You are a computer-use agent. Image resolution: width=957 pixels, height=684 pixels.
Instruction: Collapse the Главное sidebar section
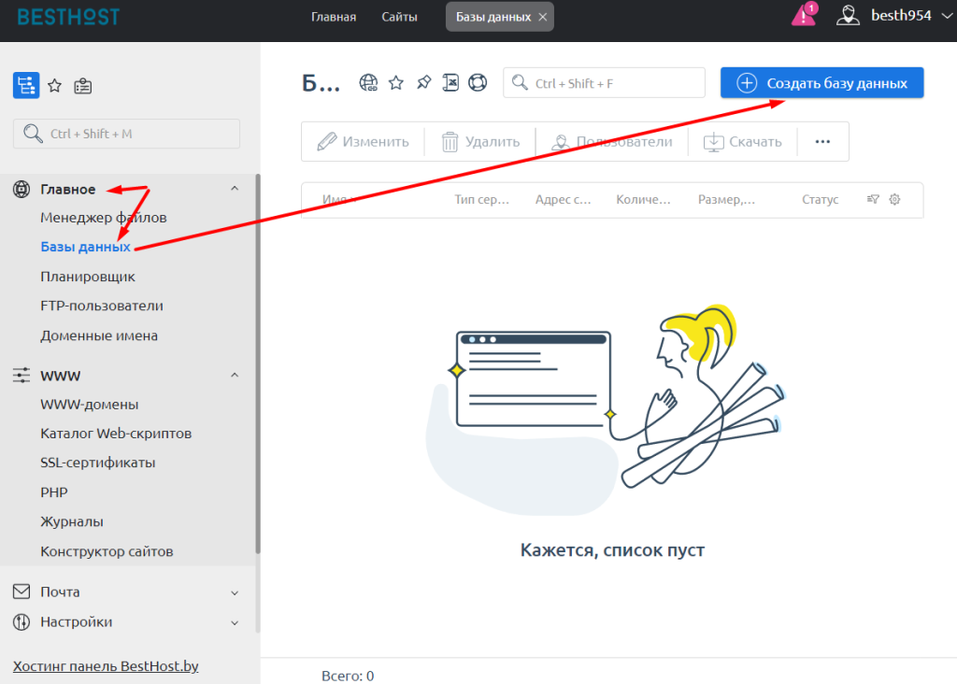(234, 188)
